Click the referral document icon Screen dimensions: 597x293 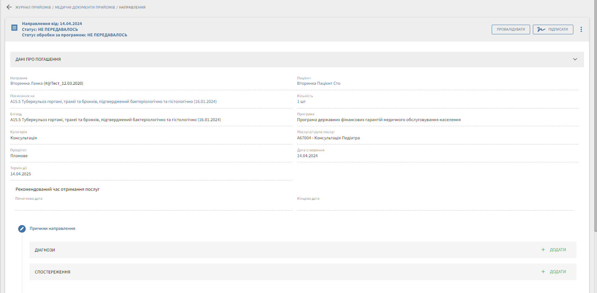tap(14, 28)
